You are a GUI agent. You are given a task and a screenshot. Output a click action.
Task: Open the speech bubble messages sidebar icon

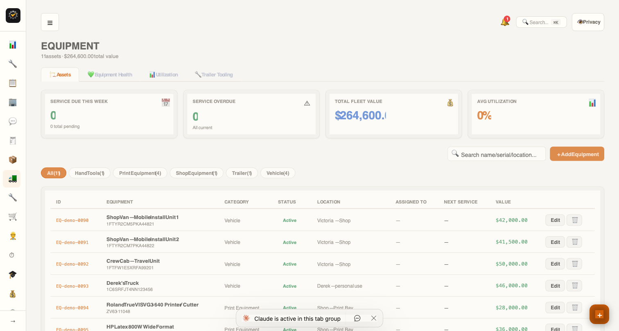tap(13, 121)
